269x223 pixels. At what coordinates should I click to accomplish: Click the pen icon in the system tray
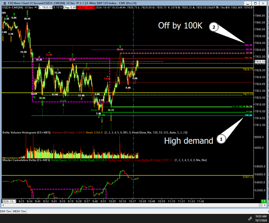[250, 218]
